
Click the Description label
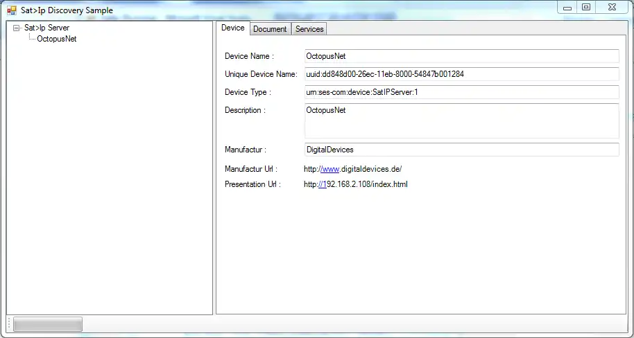coord(245,110)
